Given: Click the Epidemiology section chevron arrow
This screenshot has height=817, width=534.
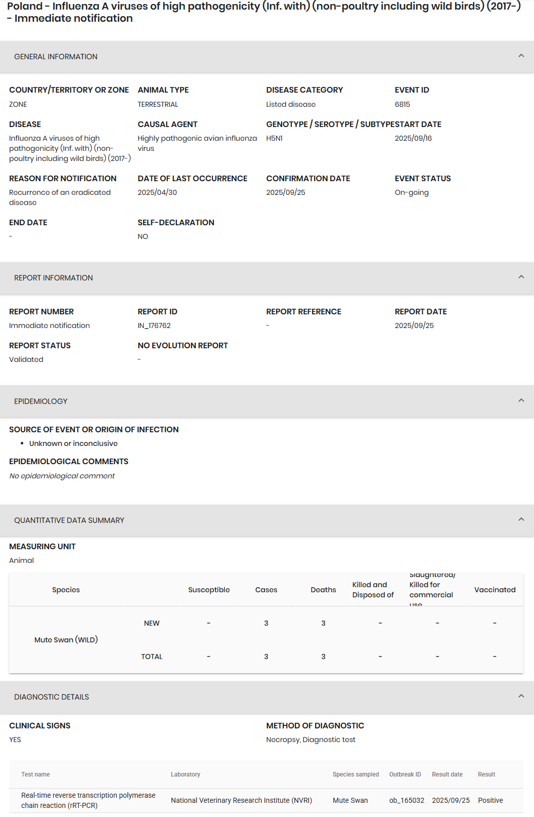Looking at the screenshot, I should [x=521, y=401].
